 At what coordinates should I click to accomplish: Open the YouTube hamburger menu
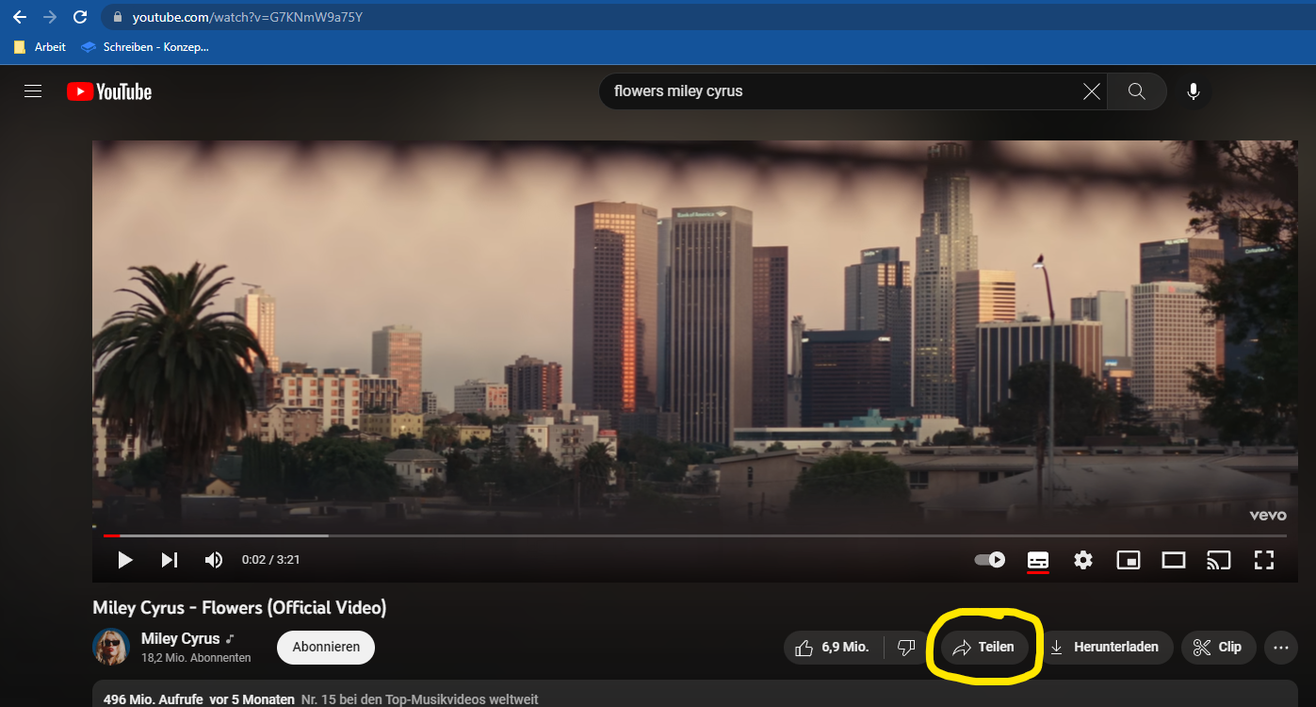tap(33, 91)
